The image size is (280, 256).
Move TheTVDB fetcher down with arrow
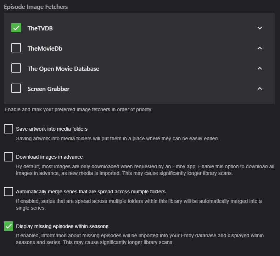click(x=260, y=28)
